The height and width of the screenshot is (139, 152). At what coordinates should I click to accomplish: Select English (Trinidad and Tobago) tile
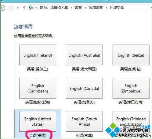coord(131,121)
